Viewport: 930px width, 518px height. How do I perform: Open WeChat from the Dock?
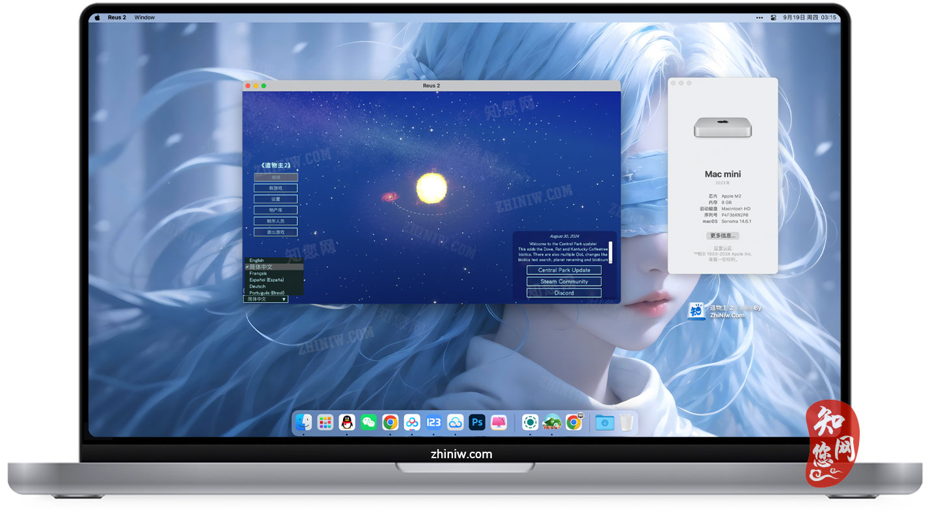click(x=369, y=422)
